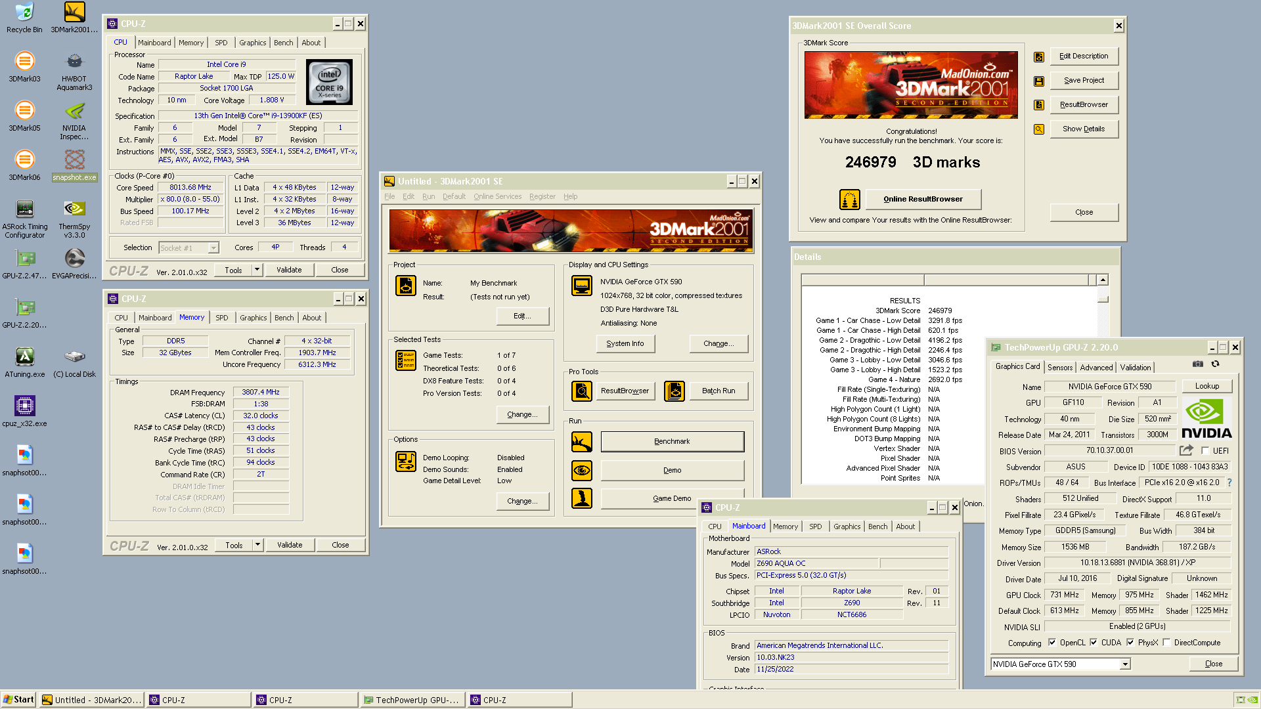Click the Edit... button in Project section
Viewport: 1261px width, 709px height.
coord(522,316)
